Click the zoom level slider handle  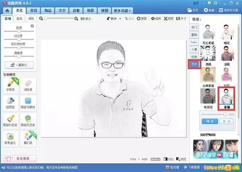pos(46,19)
